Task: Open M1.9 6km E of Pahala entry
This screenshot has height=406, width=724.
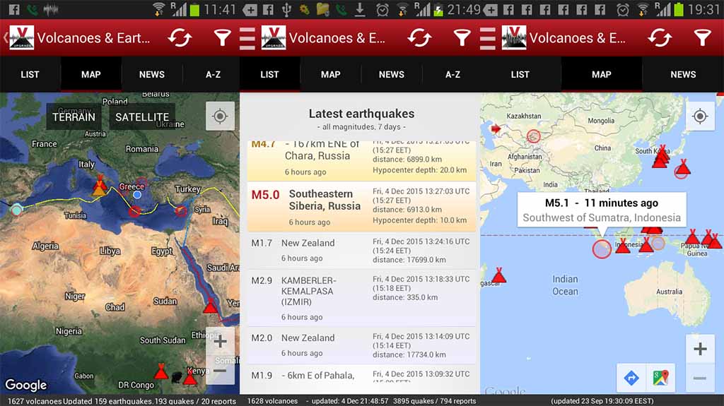Action: [x=361, y=374]
